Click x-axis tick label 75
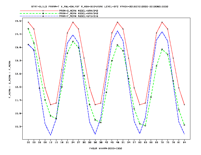This screenshot has height=155, width=201. pyautogui.click(x=167, y=142)
